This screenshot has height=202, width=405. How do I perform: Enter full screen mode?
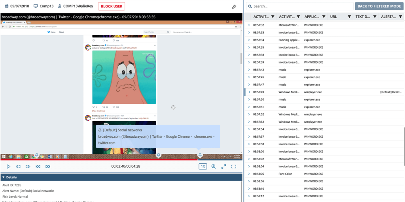pyautogui.click(x=234, y=166)
